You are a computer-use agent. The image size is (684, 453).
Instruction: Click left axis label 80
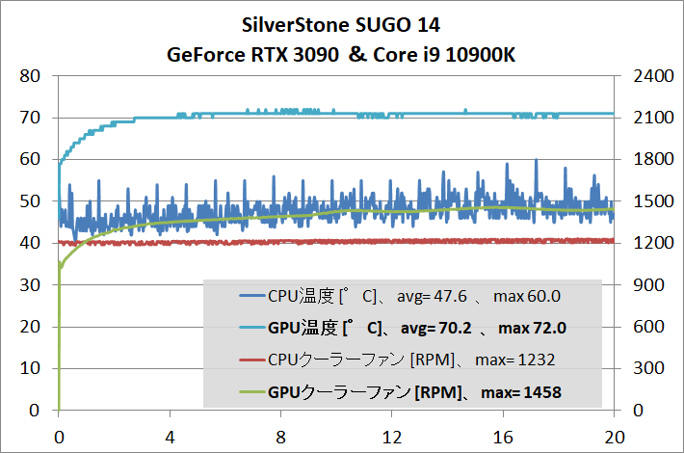(x=30, y=76)
